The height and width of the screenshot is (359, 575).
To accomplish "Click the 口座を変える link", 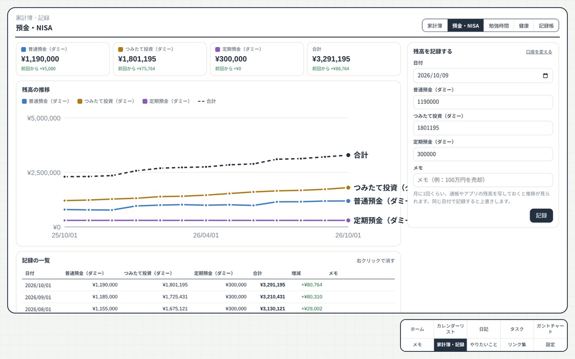I will pos(539,52).
